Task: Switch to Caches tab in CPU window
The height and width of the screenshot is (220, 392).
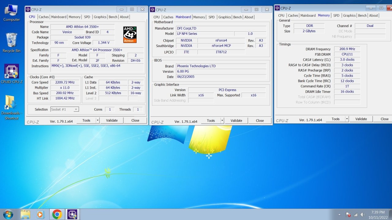Action: [44, 17]
